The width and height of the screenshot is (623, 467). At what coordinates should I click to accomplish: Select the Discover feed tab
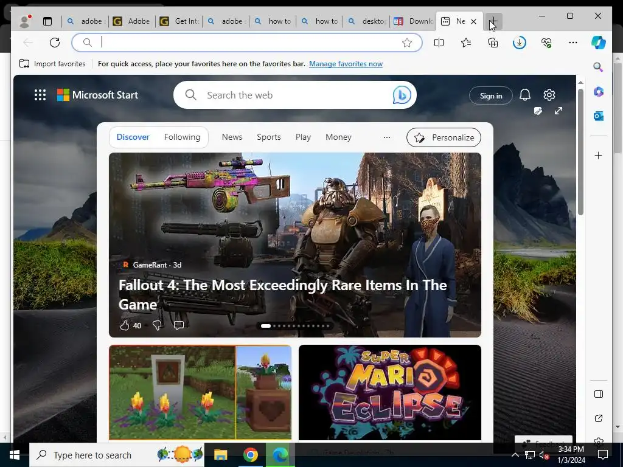pos(133,137)
